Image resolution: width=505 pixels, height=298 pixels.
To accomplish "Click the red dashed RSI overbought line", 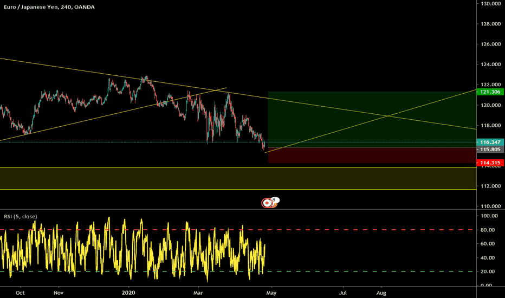I will click(x=238, y=230).
